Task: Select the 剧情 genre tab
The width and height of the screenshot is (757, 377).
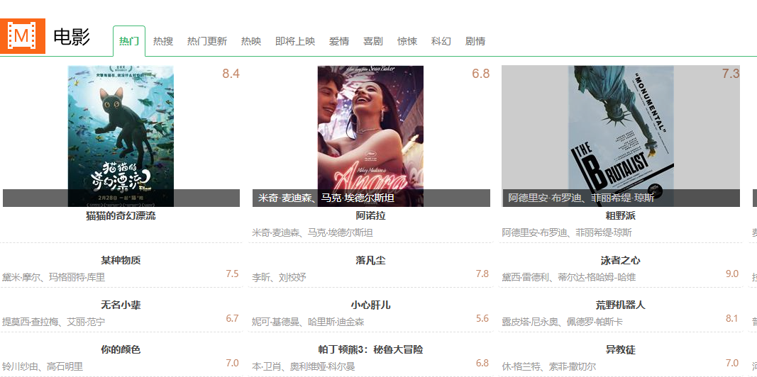Action: coord(475,42)
